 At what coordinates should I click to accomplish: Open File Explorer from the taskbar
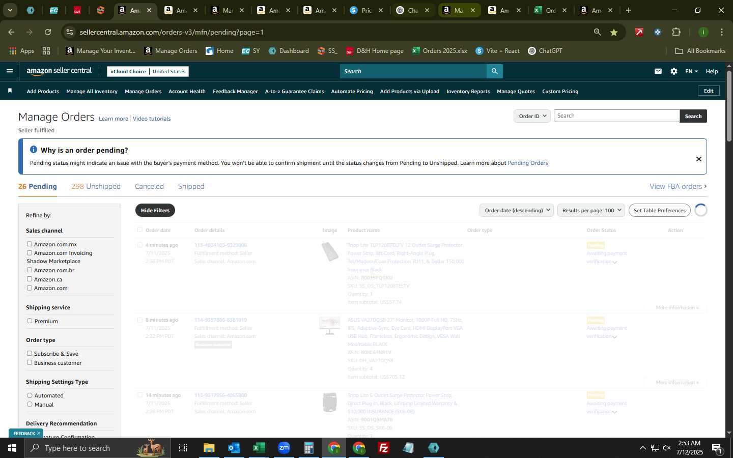209,448
